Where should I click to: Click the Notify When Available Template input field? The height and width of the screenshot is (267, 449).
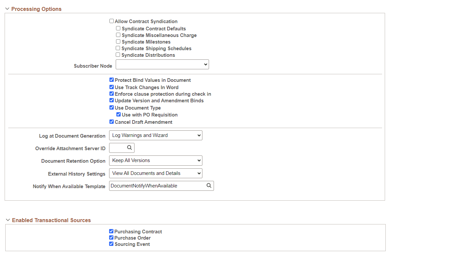155,185
